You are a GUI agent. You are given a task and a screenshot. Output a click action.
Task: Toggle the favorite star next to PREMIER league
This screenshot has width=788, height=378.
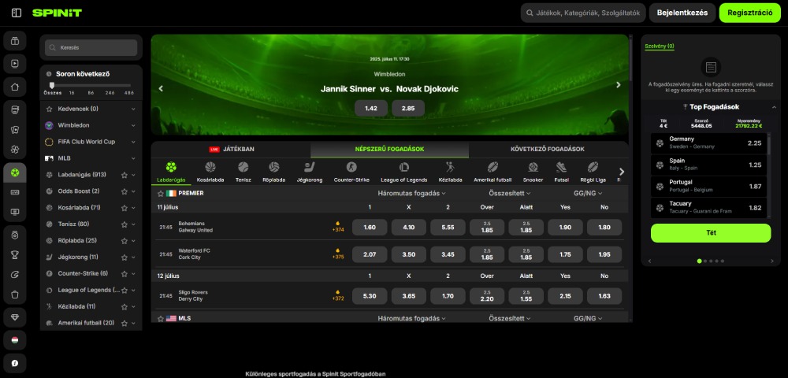160,193
